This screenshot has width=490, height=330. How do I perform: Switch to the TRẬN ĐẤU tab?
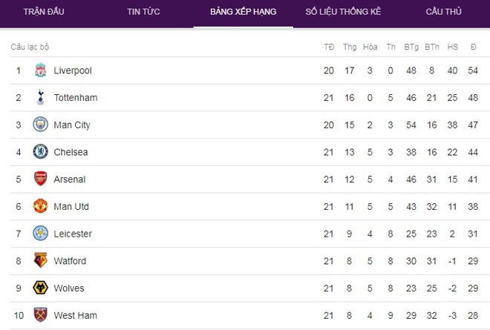(44, 12)
